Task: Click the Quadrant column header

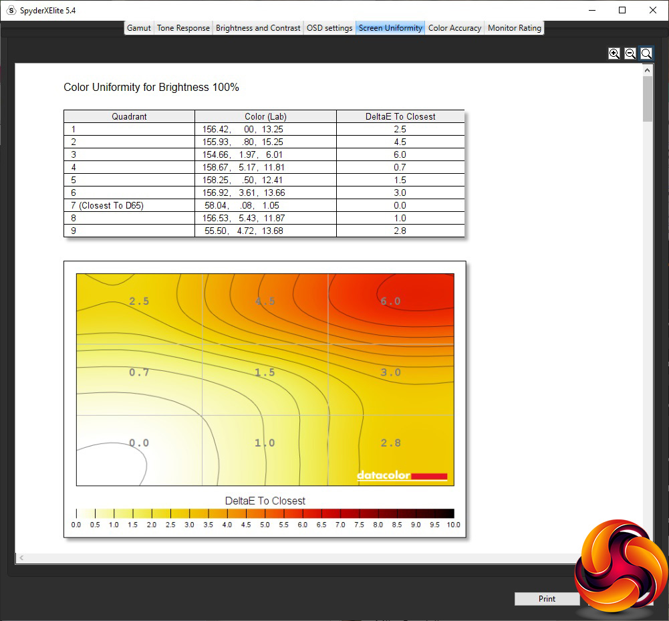Action: 129,116
